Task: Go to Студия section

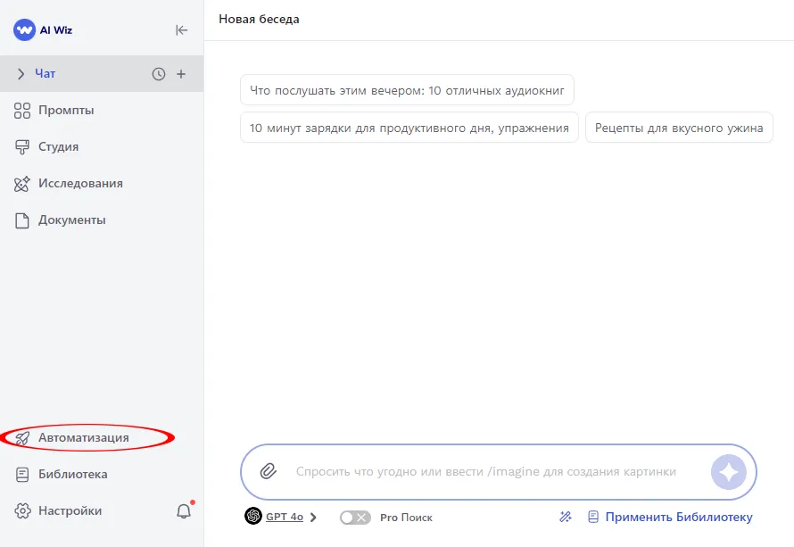Action: (x=58, y=147)
